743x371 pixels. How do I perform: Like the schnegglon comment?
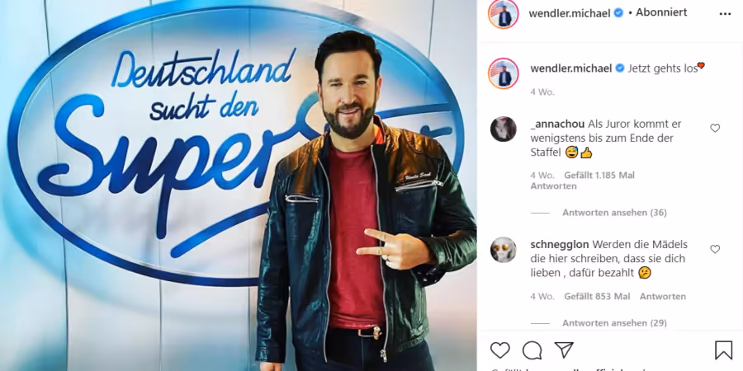(715, 249)
